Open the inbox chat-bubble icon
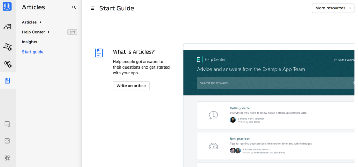The image size is (358, 167). 7,124
